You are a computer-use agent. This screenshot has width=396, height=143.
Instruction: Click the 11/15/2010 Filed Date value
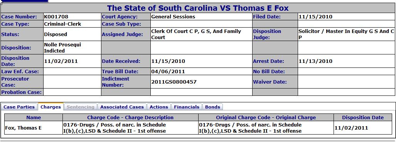[x=315, y=17]
